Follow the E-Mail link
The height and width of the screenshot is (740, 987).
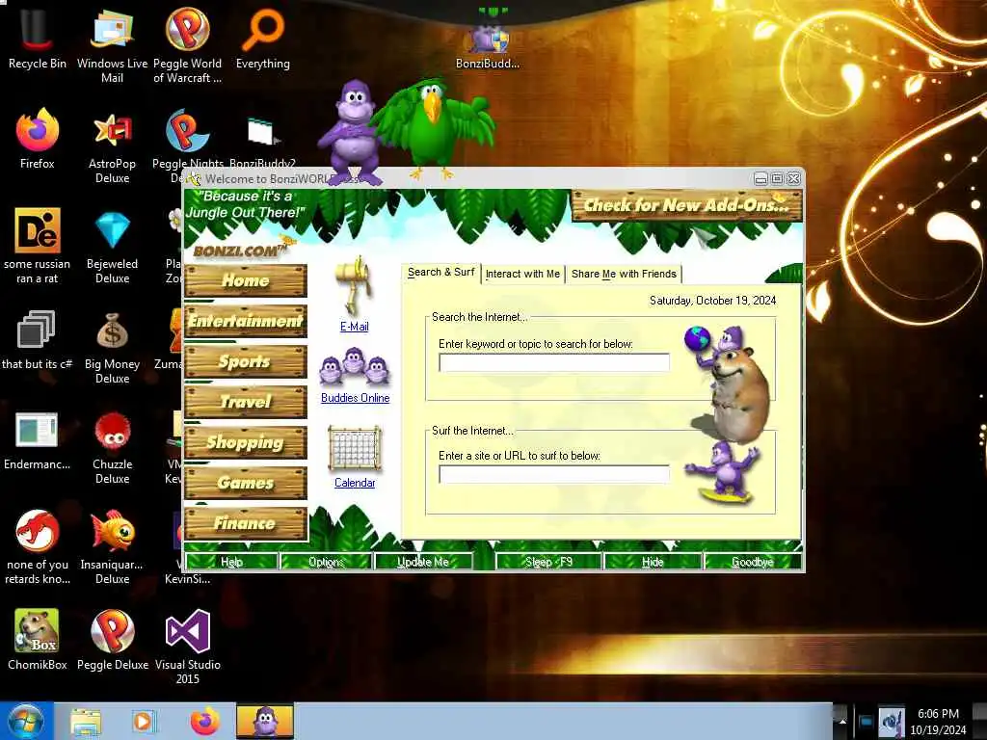(x=355, y=327)
